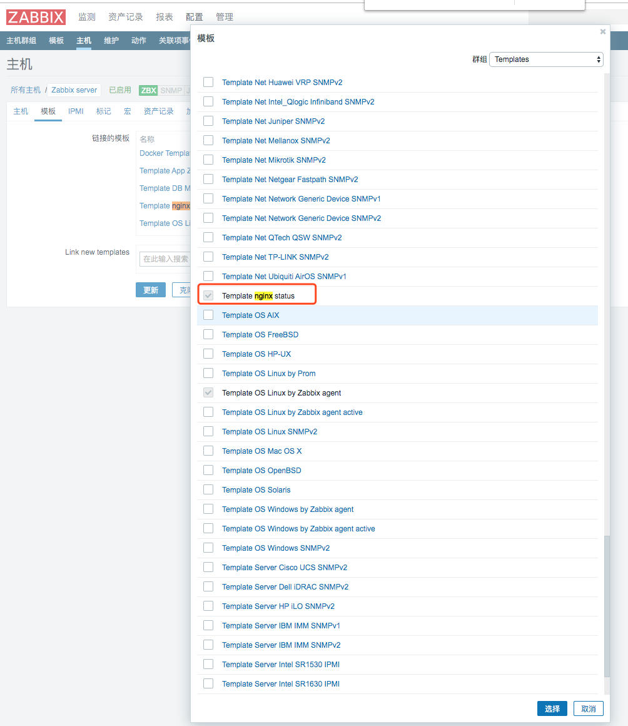Cancel the dialog with 取消

(x=588, y=708)
